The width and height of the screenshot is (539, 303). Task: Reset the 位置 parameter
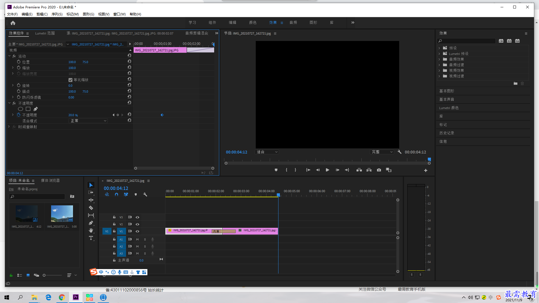(x=129, y=62)
